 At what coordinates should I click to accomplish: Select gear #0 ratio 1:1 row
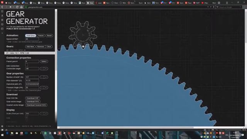(x=30, y=50)
